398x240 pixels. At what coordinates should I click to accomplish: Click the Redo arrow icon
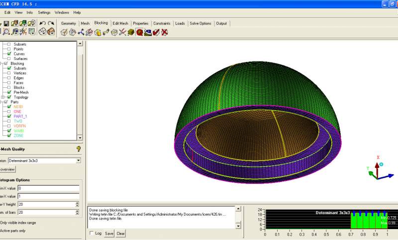click(x=51, y=23)
